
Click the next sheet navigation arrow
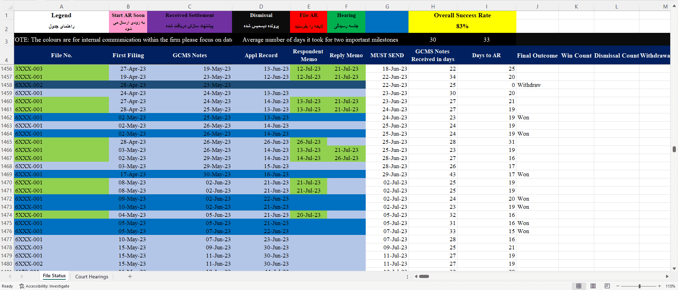[x=22, y=277]
